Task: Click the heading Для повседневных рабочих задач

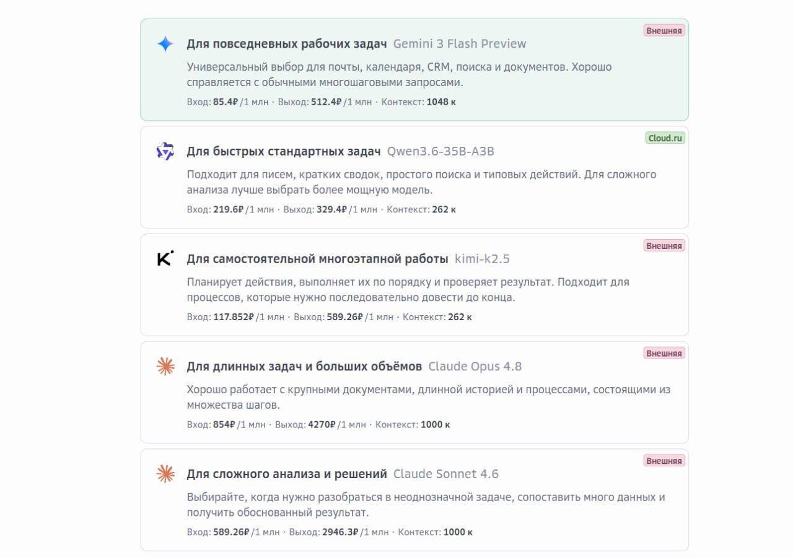Action: coord(287,44)
